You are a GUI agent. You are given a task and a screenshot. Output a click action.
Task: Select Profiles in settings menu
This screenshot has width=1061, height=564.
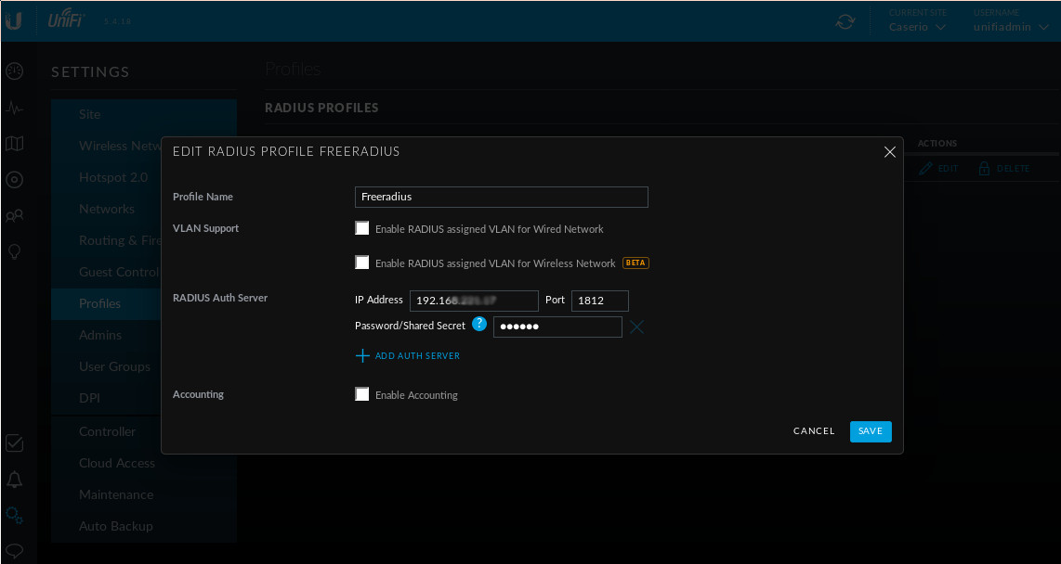tap(100, 303)
